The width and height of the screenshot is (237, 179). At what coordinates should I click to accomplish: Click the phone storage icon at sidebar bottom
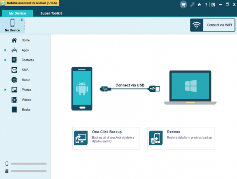point(7,164)
